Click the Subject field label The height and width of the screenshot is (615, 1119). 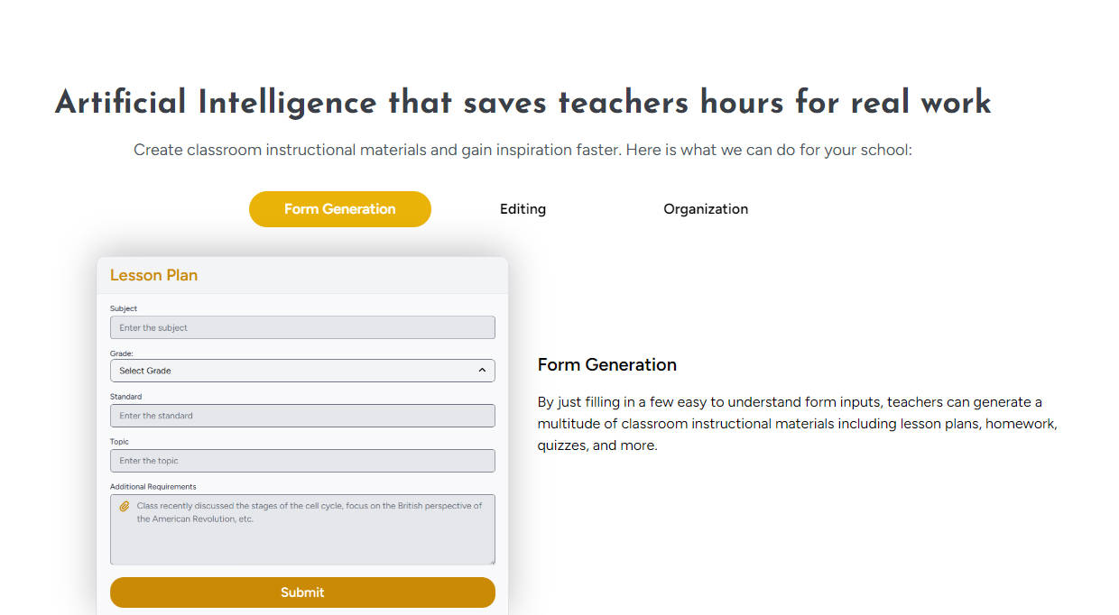[x=124, y=308]
